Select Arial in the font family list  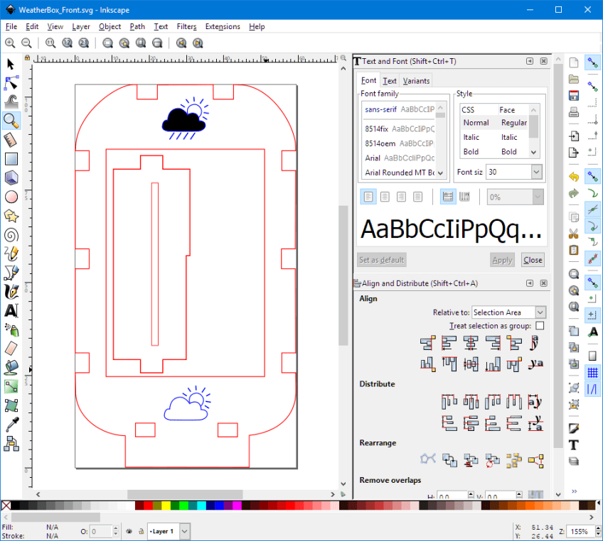click(x=373, y=158)
